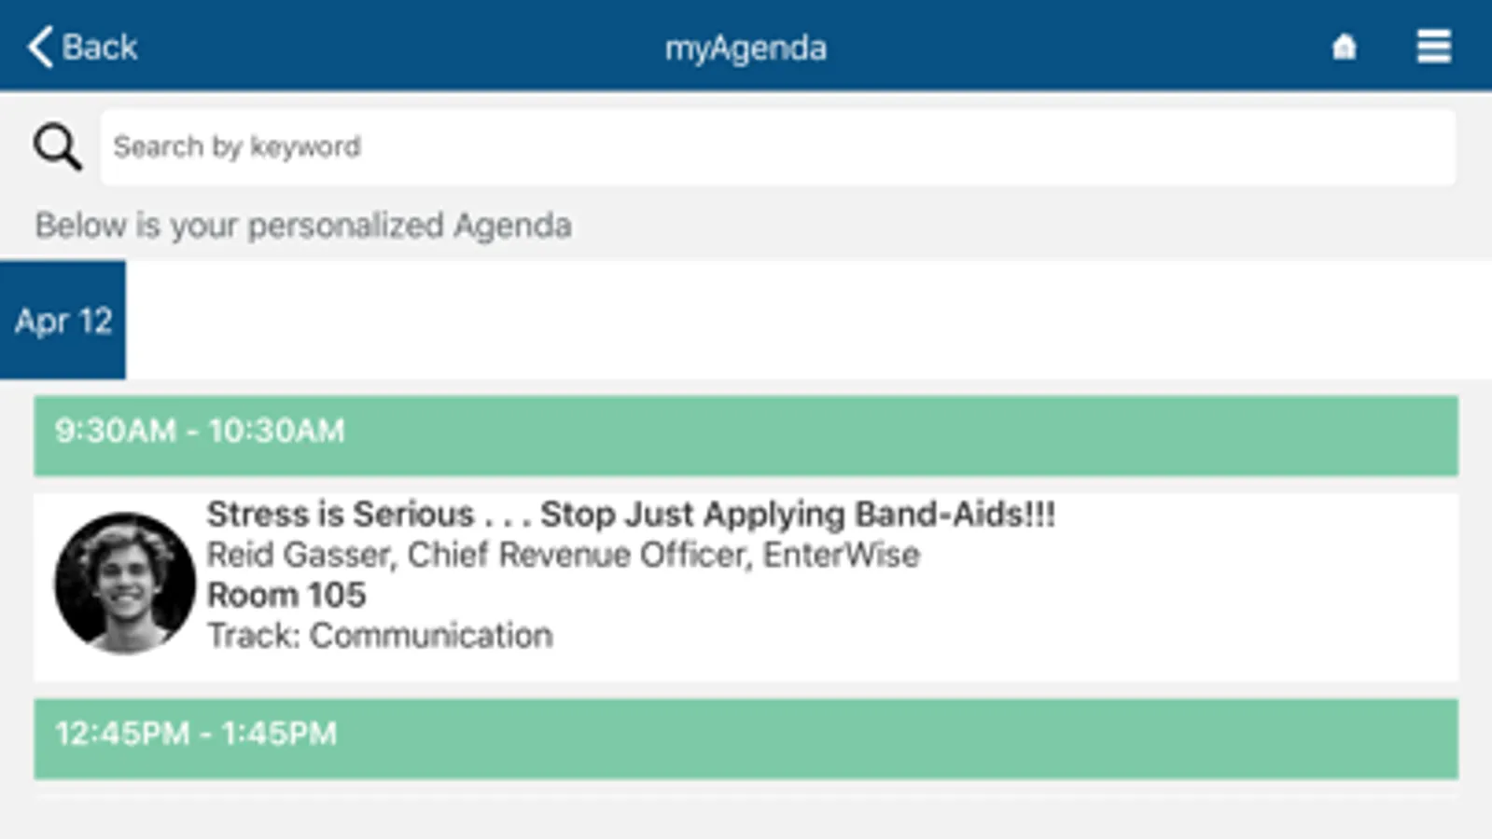Tap the myAgenda header title
Viewport: 1492px width, 839px height.
click(746, 48)
